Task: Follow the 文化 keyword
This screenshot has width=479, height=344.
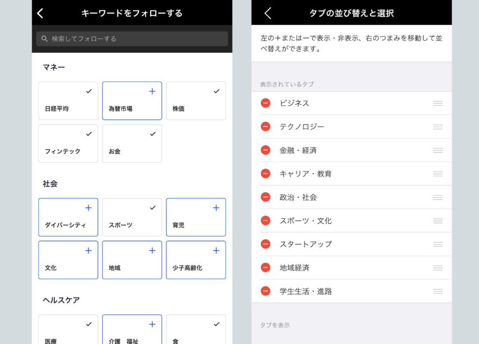Action: 68,260
